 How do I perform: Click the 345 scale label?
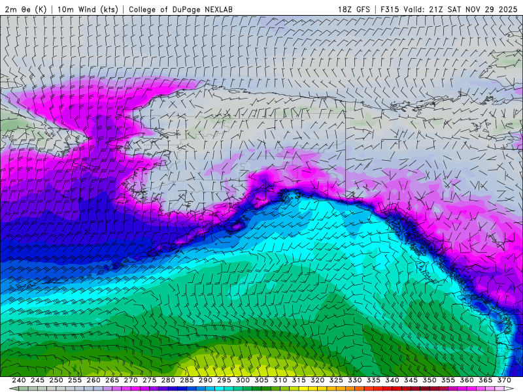(x=411, y=380)
